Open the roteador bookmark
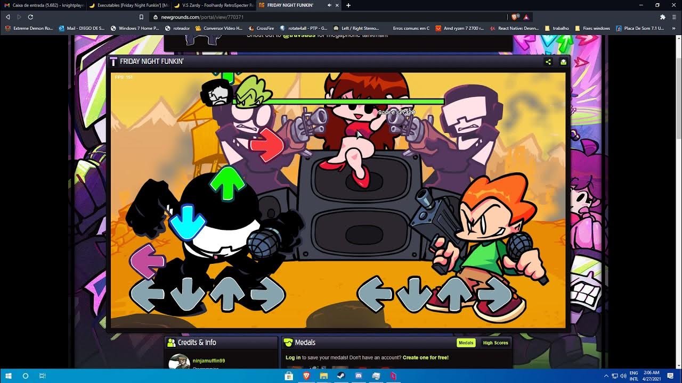 coord(178,28)
